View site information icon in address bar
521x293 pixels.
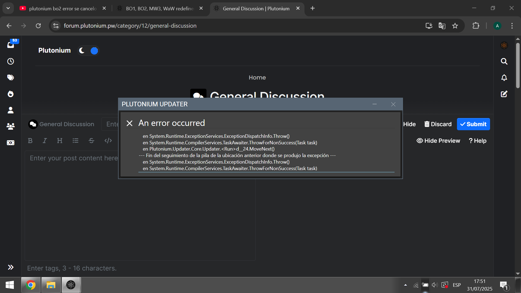(56, 26)
